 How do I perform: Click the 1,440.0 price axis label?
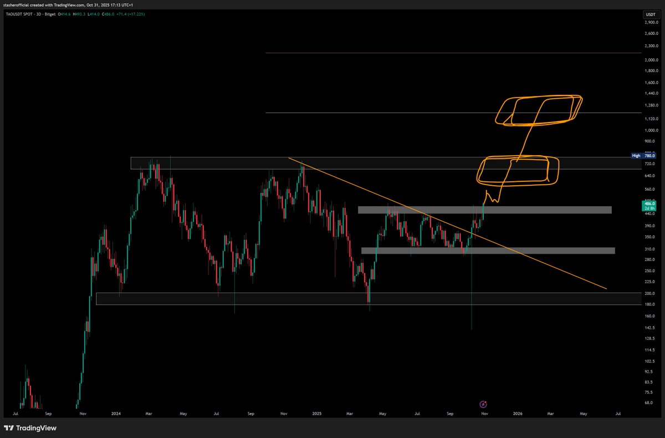pos(651,94)
